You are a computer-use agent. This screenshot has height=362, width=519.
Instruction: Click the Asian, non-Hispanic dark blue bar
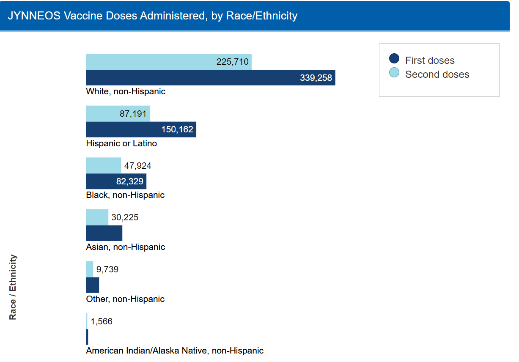pyautogui.click(x=104, y=233)
